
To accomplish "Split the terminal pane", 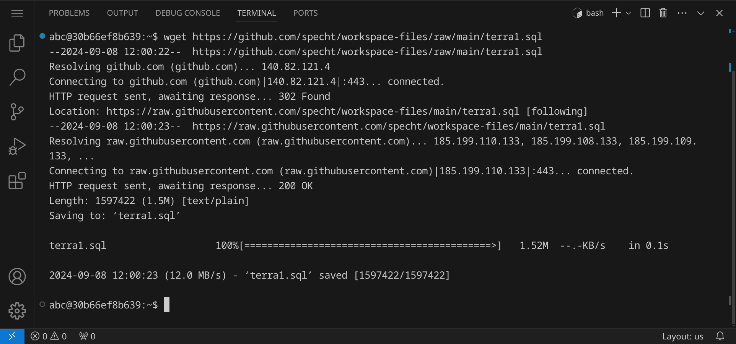I will [645, 13].
